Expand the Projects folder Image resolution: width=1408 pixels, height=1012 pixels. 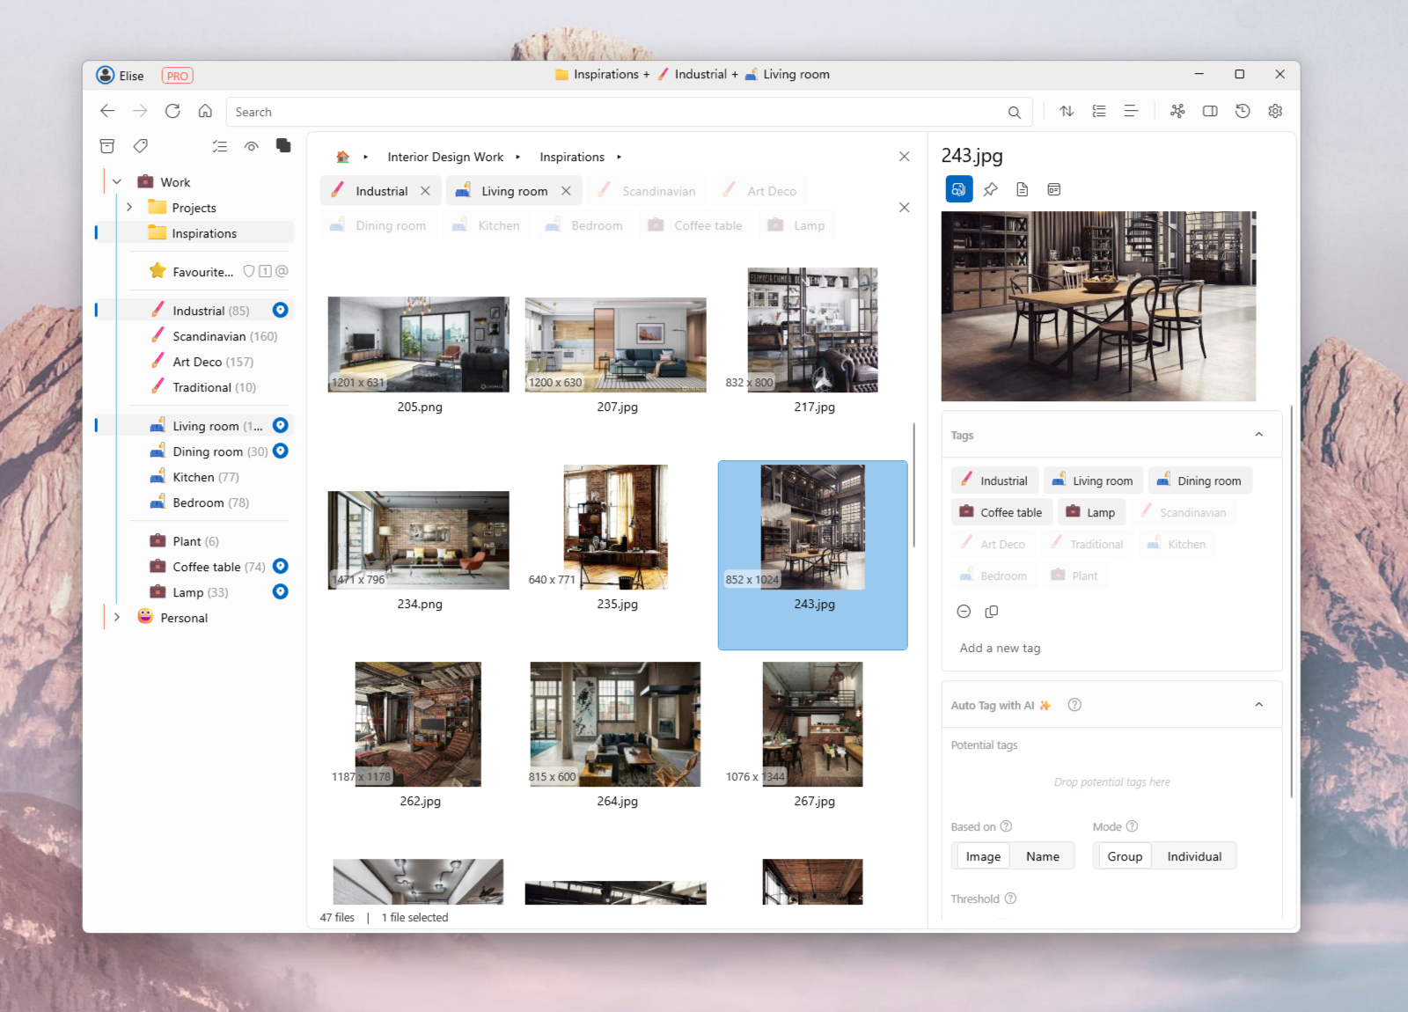(129, 207)
